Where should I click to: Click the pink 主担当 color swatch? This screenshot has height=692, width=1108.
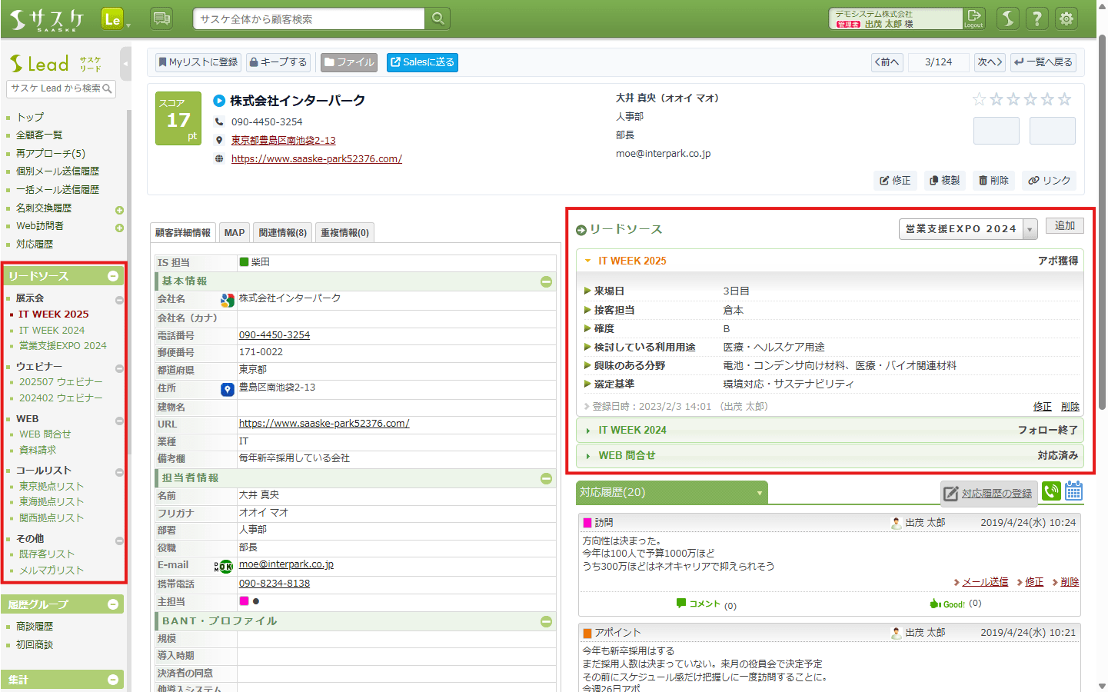pos(244,601)
